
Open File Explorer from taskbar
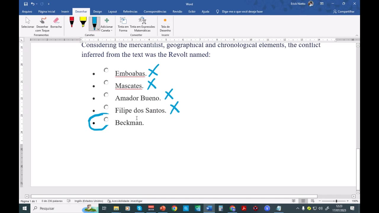pos(116,208)
